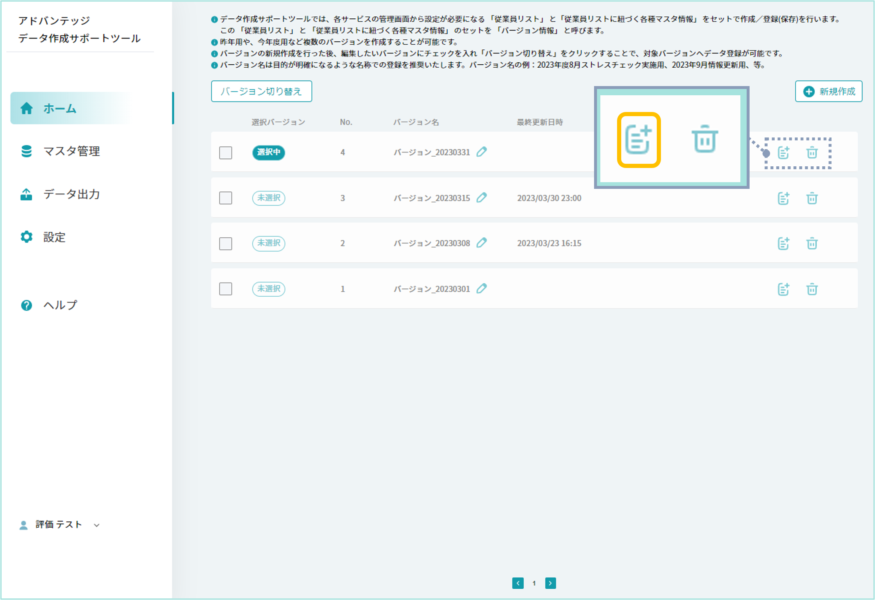Click the 未選択 badge for バージョン_20230315

point(268,198)
